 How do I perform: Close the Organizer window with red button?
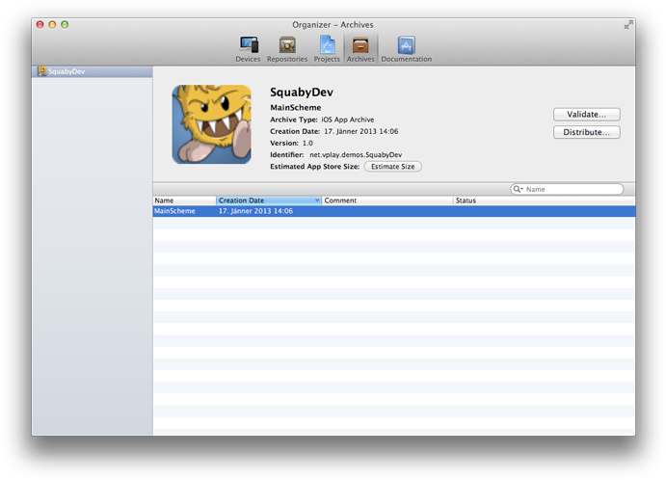point(40,24)
